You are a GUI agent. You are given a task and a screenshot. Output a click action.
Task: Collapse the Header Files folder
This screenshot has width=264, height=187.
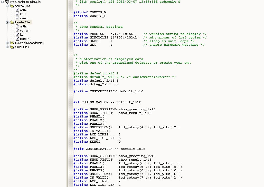coord(7,22)
